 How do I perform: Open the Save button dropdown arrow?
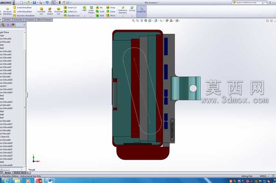[x=37, y=3]
